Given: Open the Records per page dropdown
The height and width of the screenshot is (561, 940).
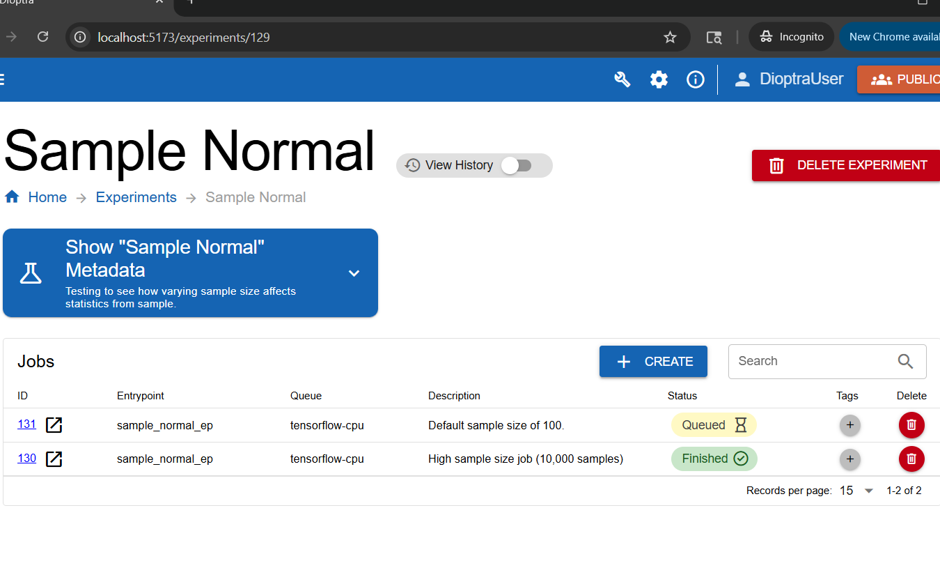Looking at the screenshot, I should 857,491.
